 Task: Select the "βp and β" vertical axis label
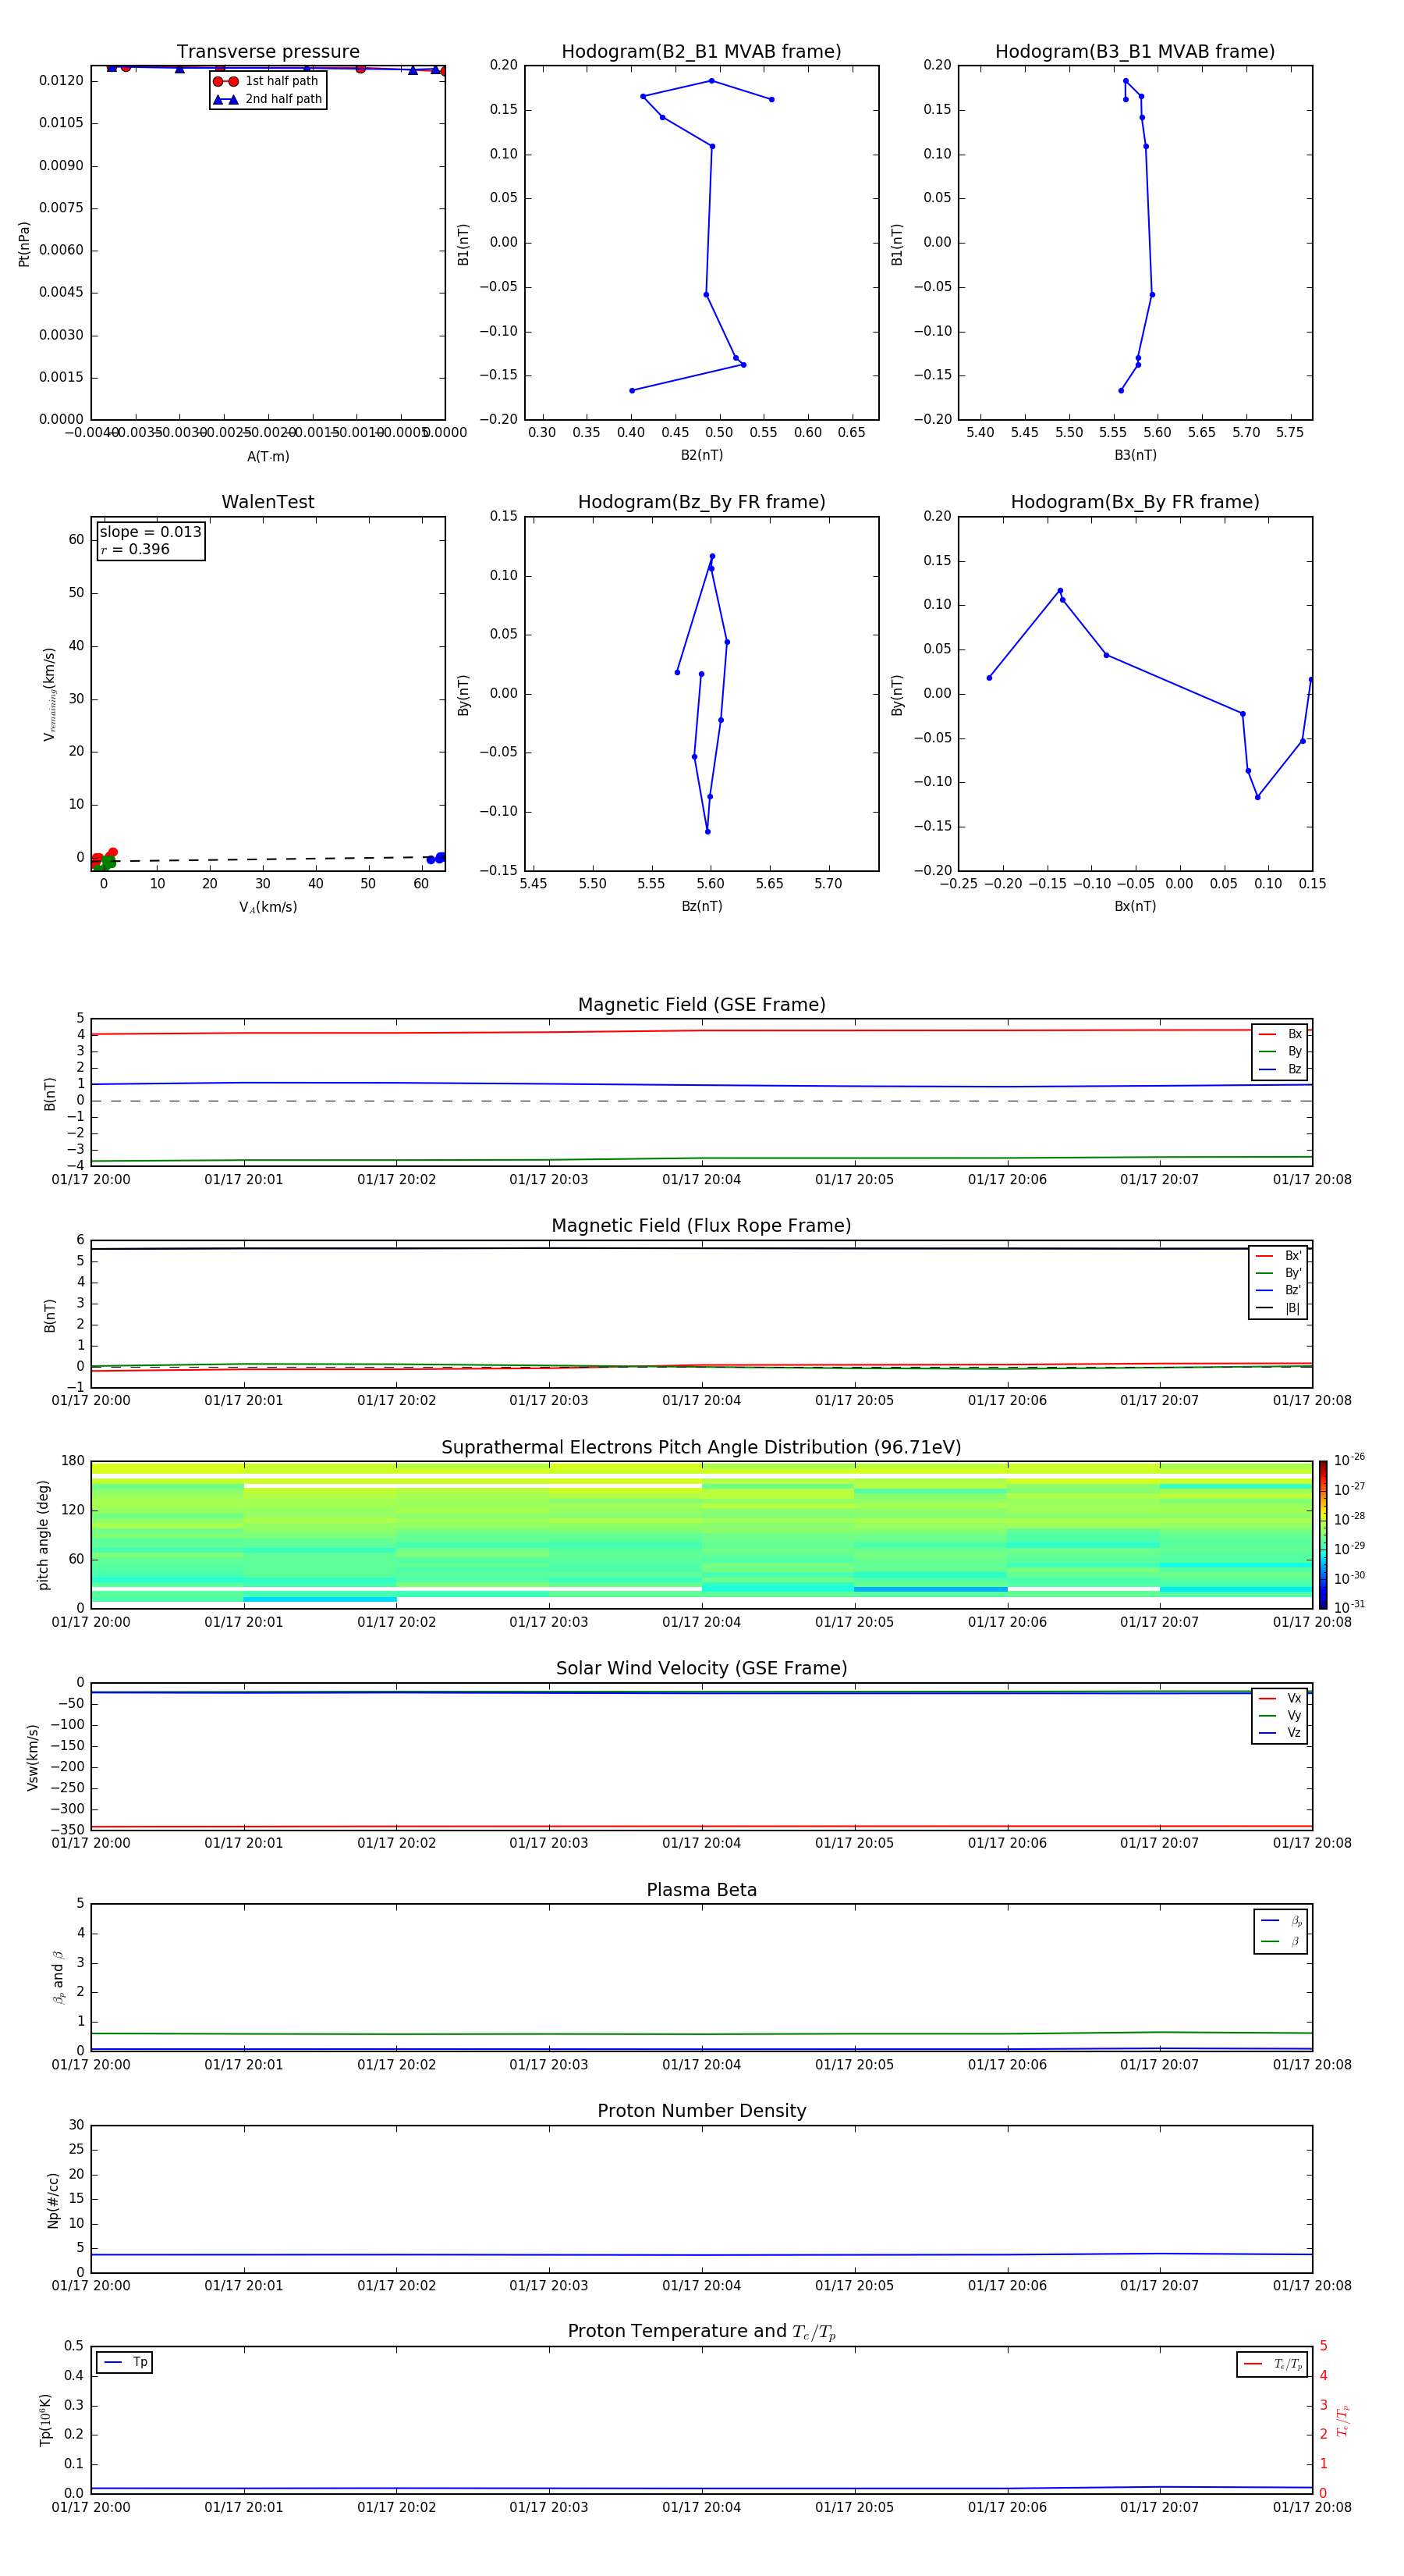click(58, 1978)
